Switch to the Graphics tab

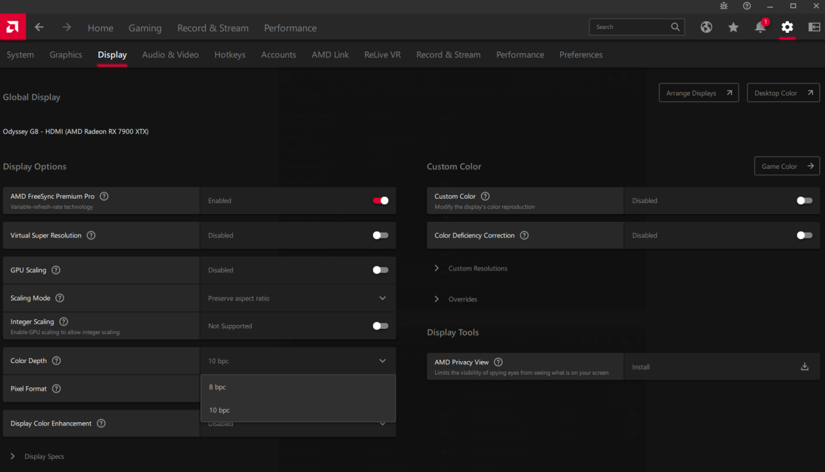point(66,55)
